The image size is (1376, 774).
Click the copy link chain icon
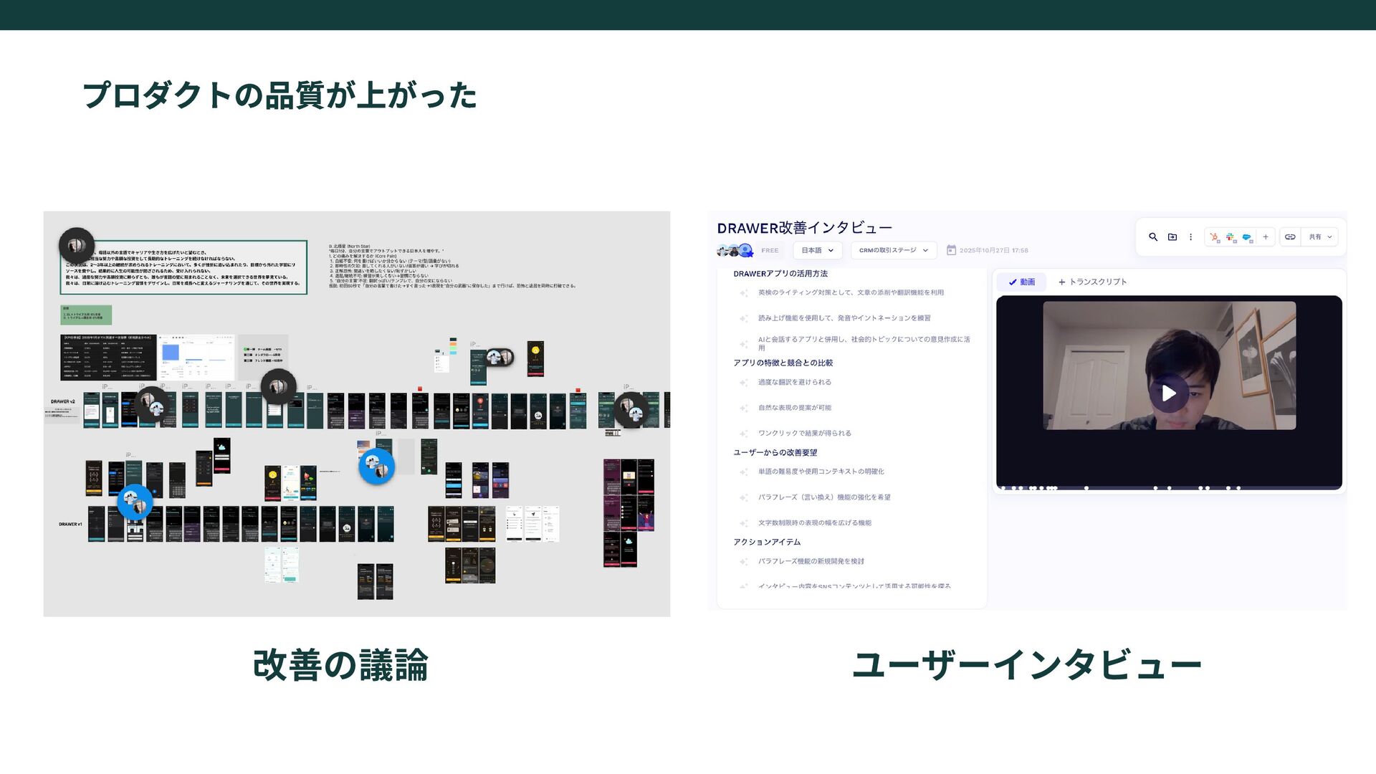tap(1290, 237)
